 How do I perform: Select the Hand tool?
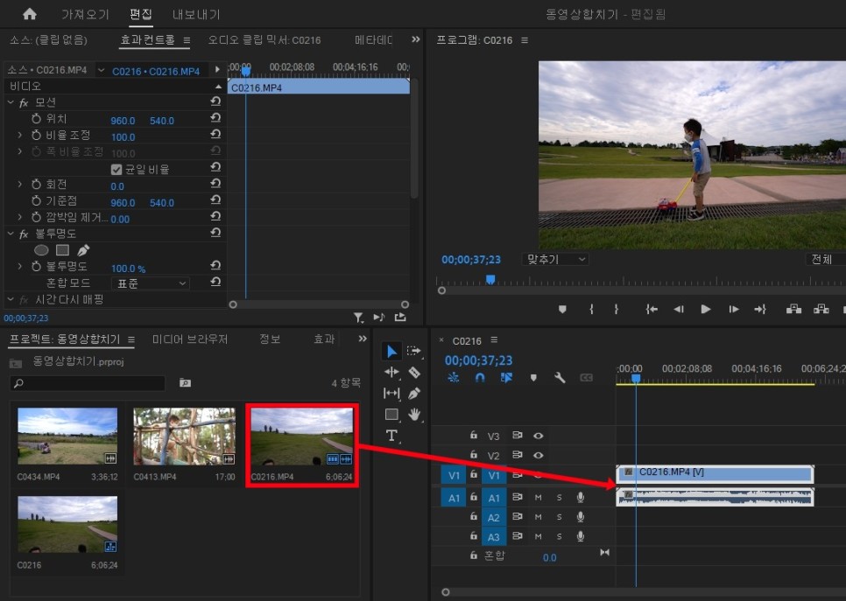tap(414, 414)
